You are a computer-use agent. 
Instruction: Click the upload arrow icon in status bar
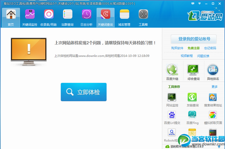(x=219, y=147)
